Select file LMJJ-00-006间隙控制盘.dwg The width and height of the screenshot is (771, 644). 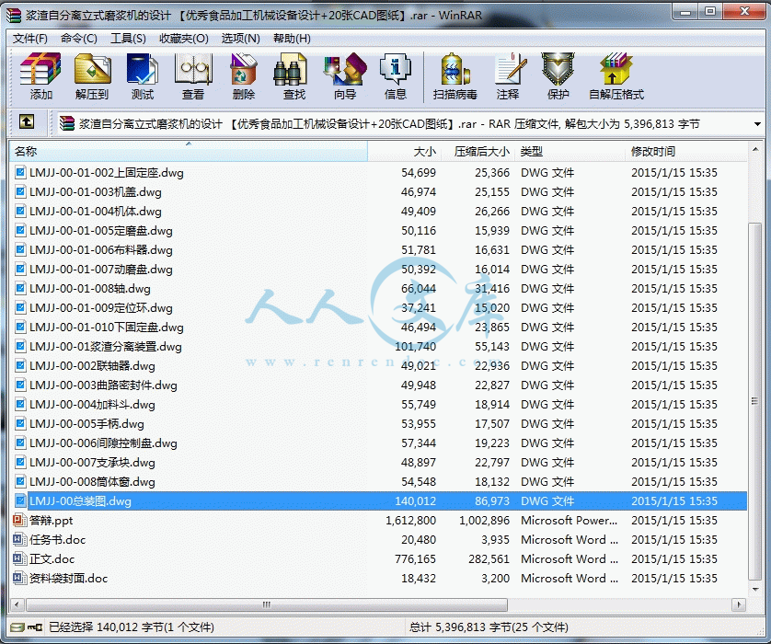tap(103, 443)
